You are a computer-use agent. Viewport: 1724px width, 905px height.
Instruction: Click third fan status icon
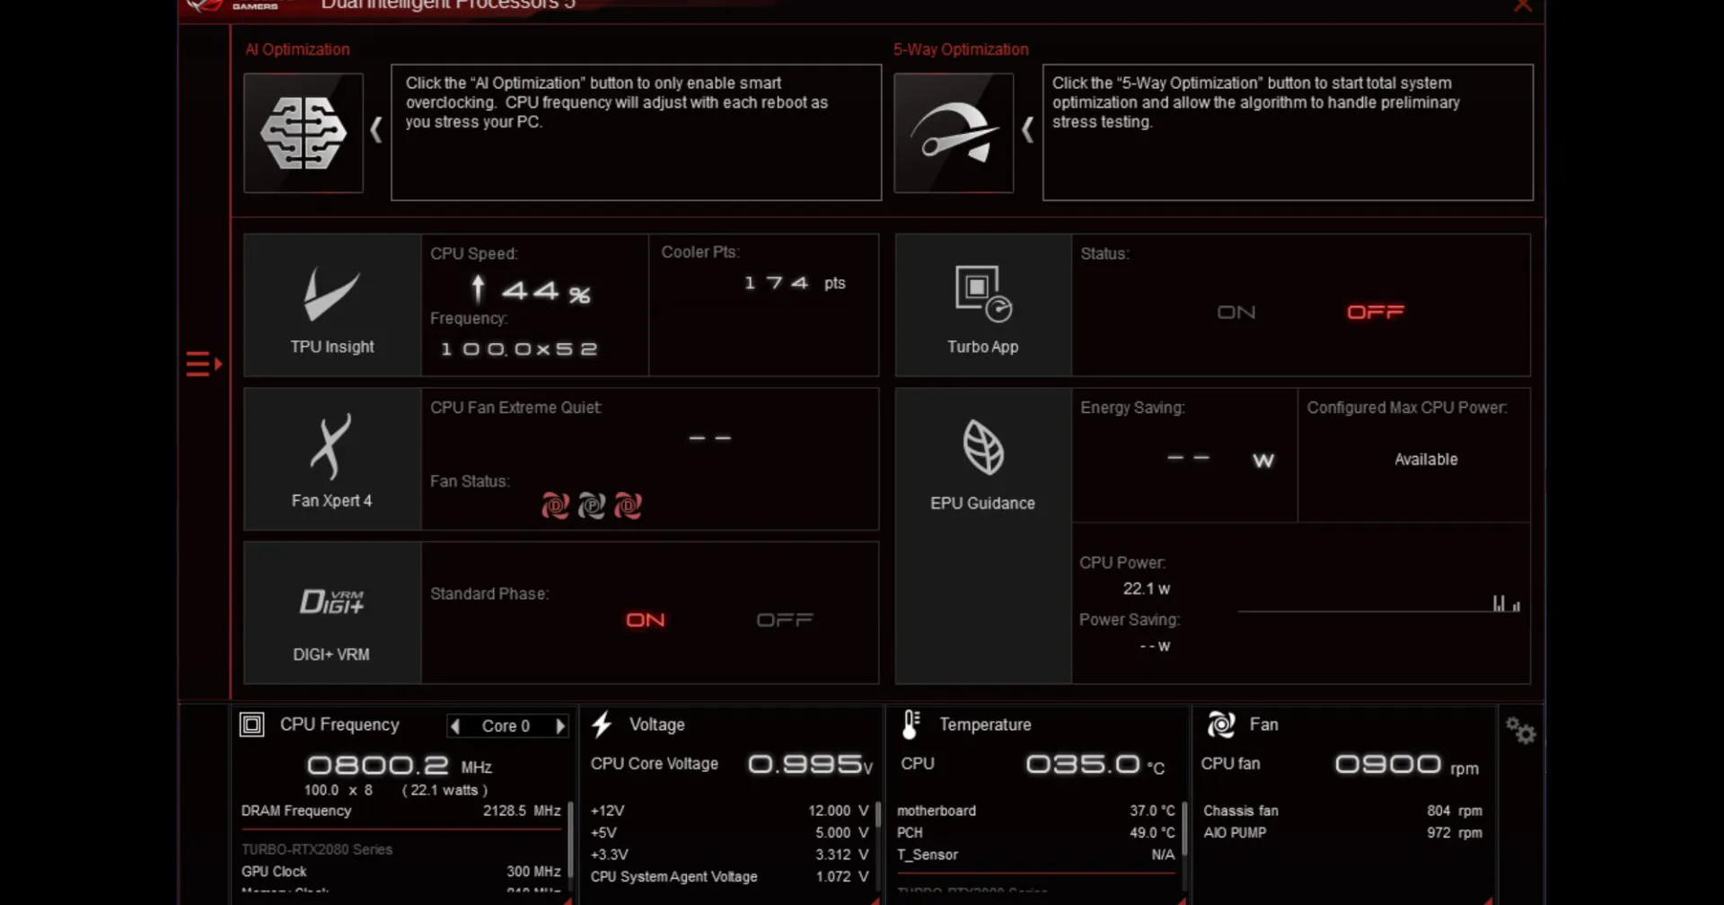(628, 505)
